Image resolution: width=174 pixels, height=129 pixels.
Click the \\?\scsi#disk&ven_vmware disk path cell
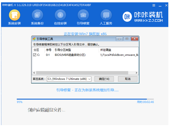point(119,55)
